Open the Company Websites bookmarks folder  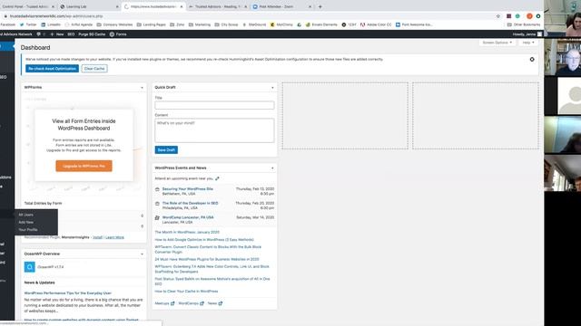[114, 24]
